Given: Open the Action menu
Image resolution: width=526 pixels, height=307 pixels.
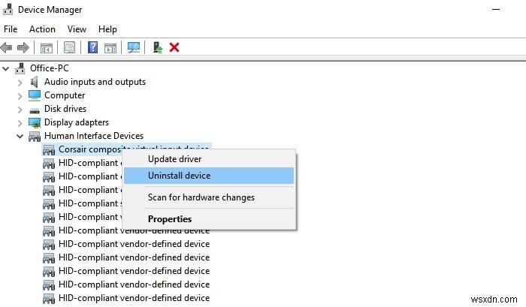Looking at the screenshot, I should click(42, 29).
